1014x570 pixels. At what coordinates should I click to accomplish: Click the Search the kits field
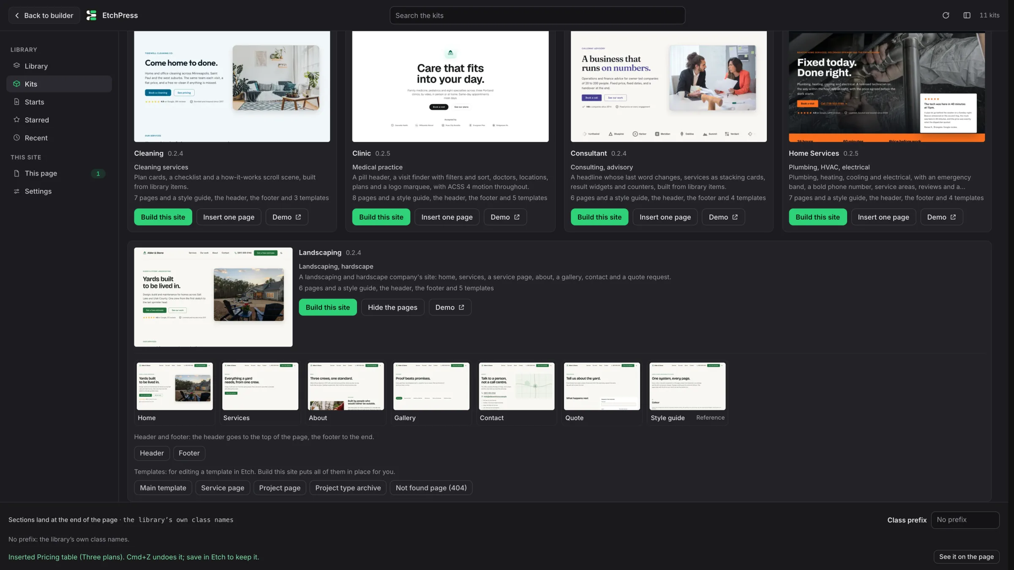point(537,15)
